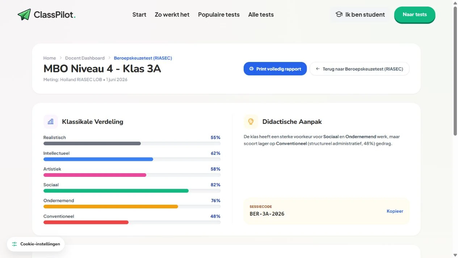The image size is (458, 258).
Task: Click the 82% value
Action: [215, 185]
